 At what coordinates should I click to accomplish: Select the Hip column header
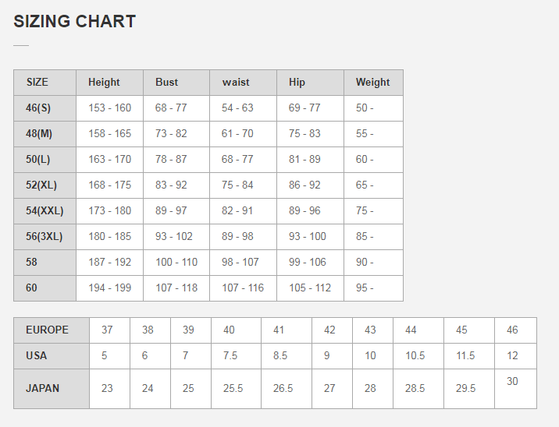pos(297,82)
